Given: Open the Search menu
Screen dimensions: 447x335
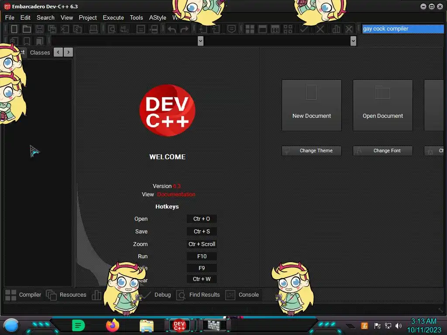Looking at the screenshot, I should pos(45,17).
